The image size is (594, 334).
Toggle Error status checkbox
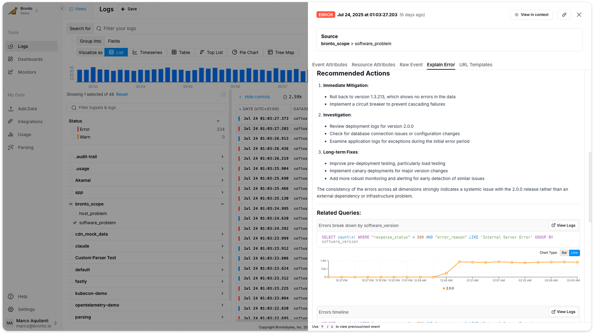click(x=73, y=129)
